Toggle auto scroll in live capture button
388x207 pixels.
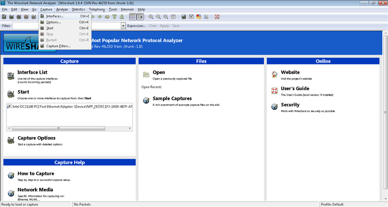[140, 17]
